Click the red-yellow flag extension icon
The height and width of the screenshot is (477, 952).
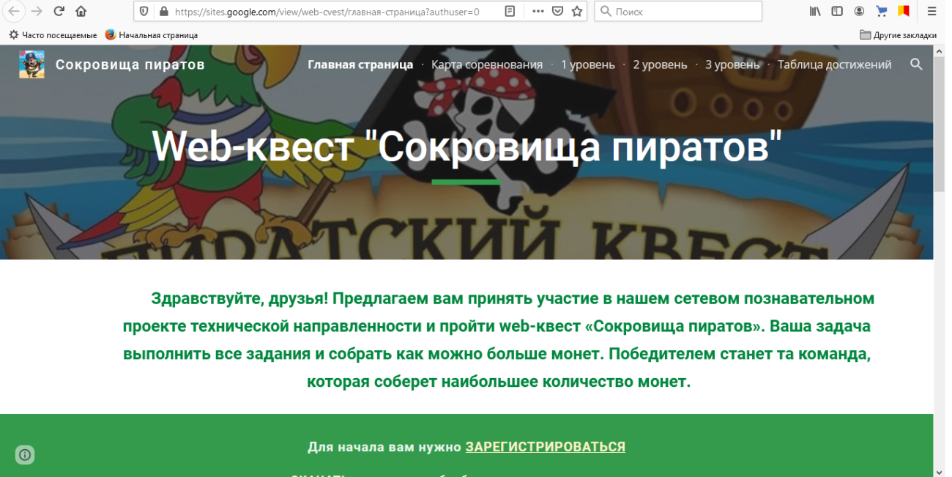coord(904,12)
